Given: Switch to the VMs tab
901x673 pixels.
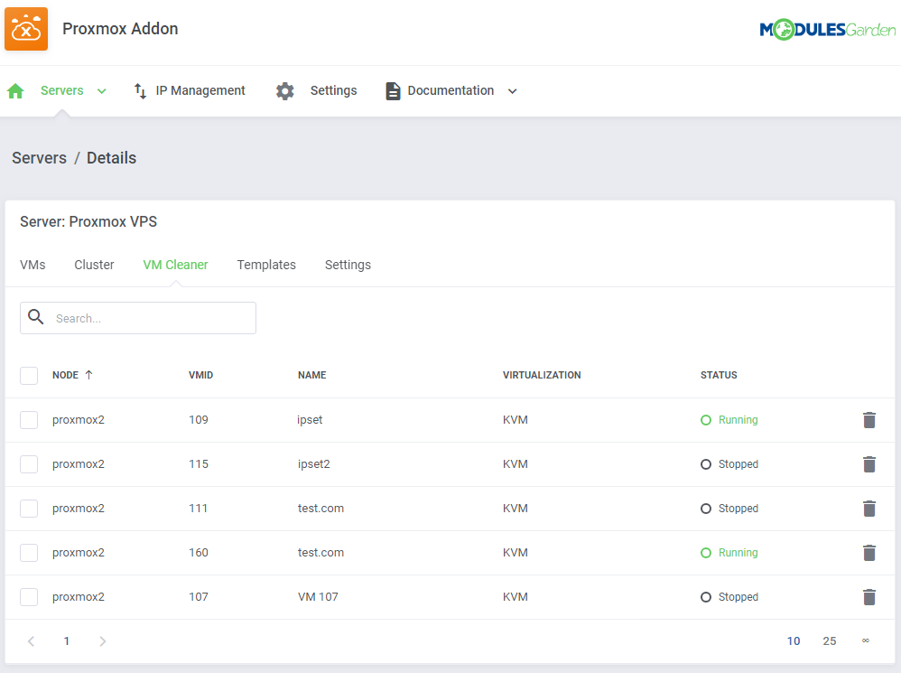Looking at the screenshot, I should [x=33, y=265].
